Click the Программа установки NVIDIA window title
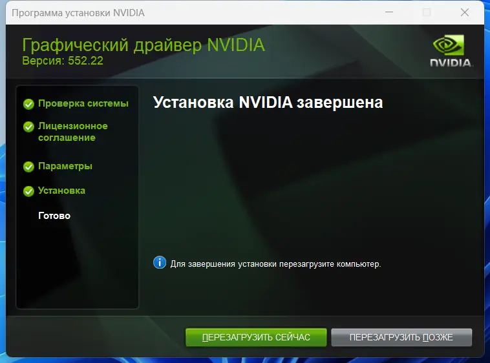This screenshot has height=363, width=490. pos(78,13)
